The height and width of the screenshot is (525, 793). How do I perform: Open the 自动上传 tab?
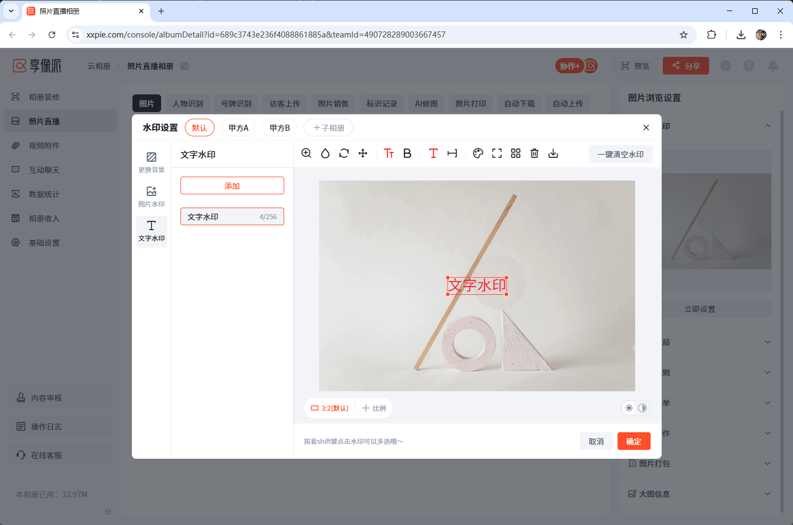tap(568, 103)
